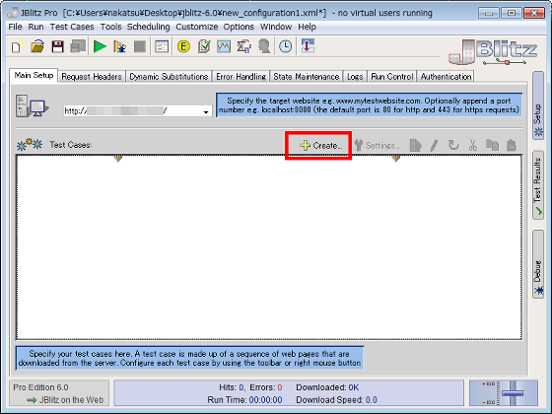Open the Scheduling menu
The image size is (552, 414).
click(x=148, y=27)
